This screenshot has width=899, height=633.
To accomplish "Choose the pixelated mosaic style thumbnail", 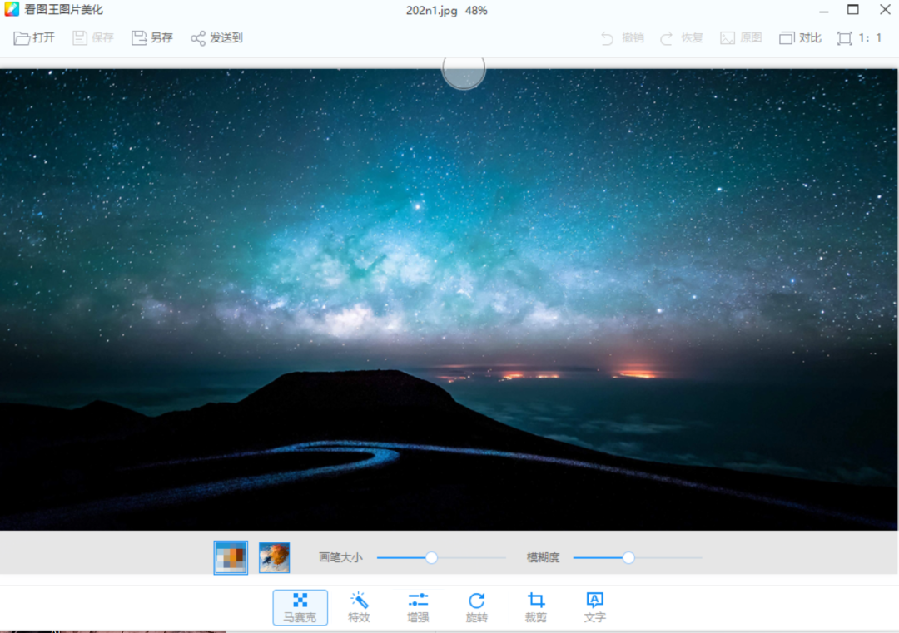I will [x=231, y=557].
